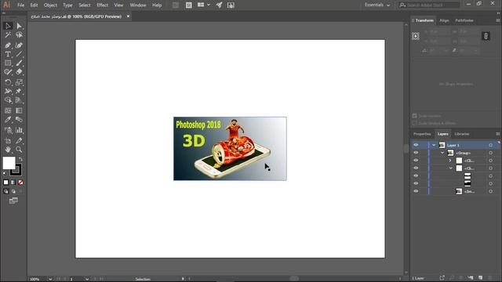Select the Selection tool
Screen dimensions: 502x282
(8, 26)
